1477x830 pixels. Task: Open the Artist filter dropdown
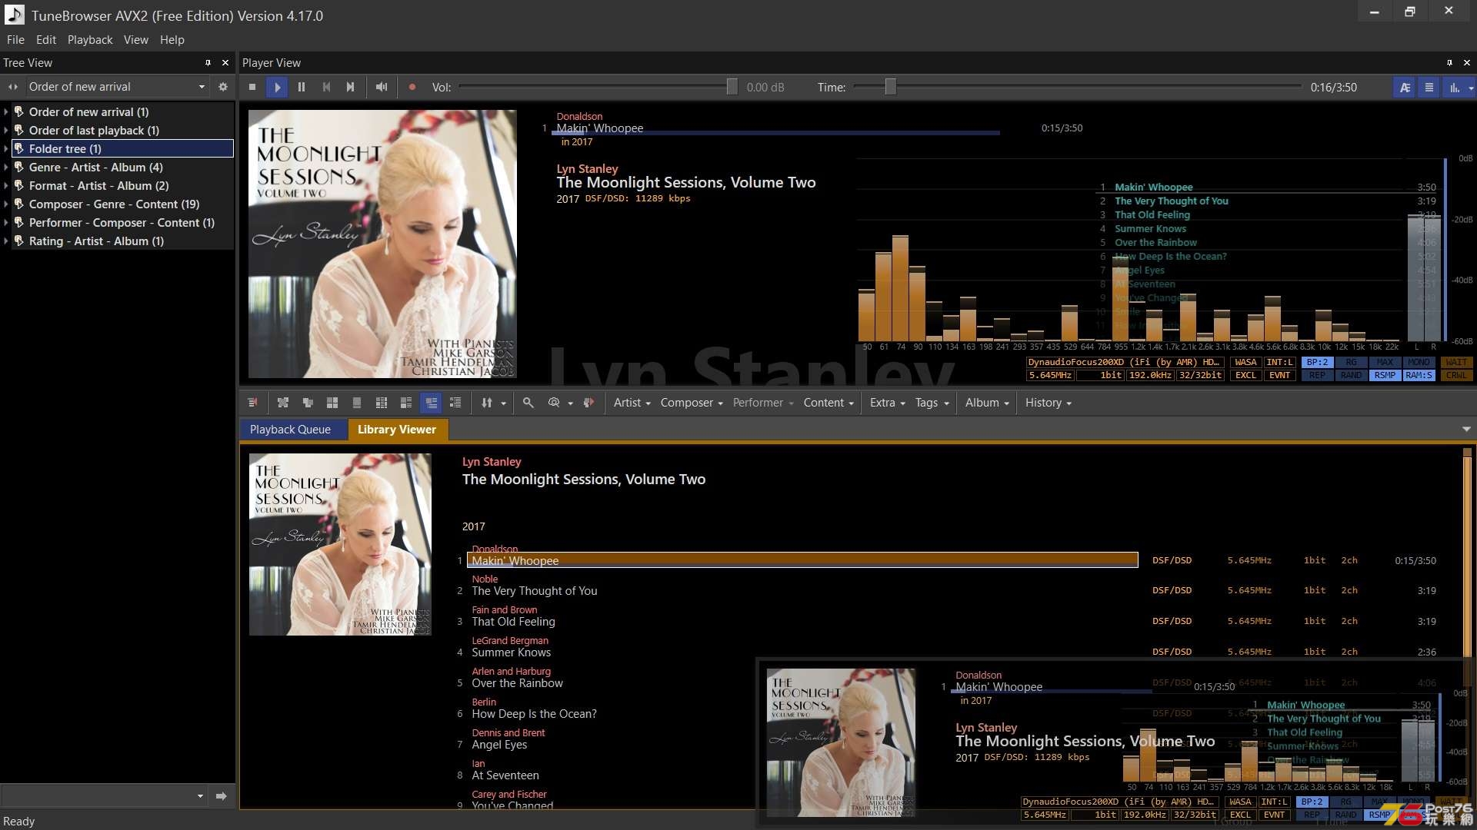coord(632,403)
